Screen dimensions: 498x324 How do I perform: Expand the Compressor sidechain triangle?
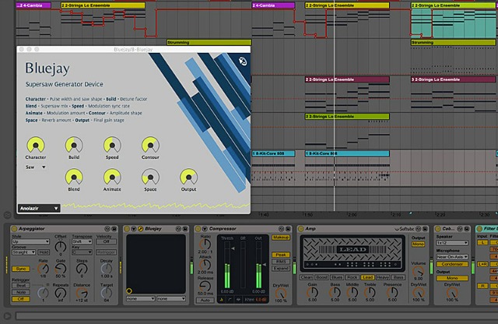click(x=205, y=229)
